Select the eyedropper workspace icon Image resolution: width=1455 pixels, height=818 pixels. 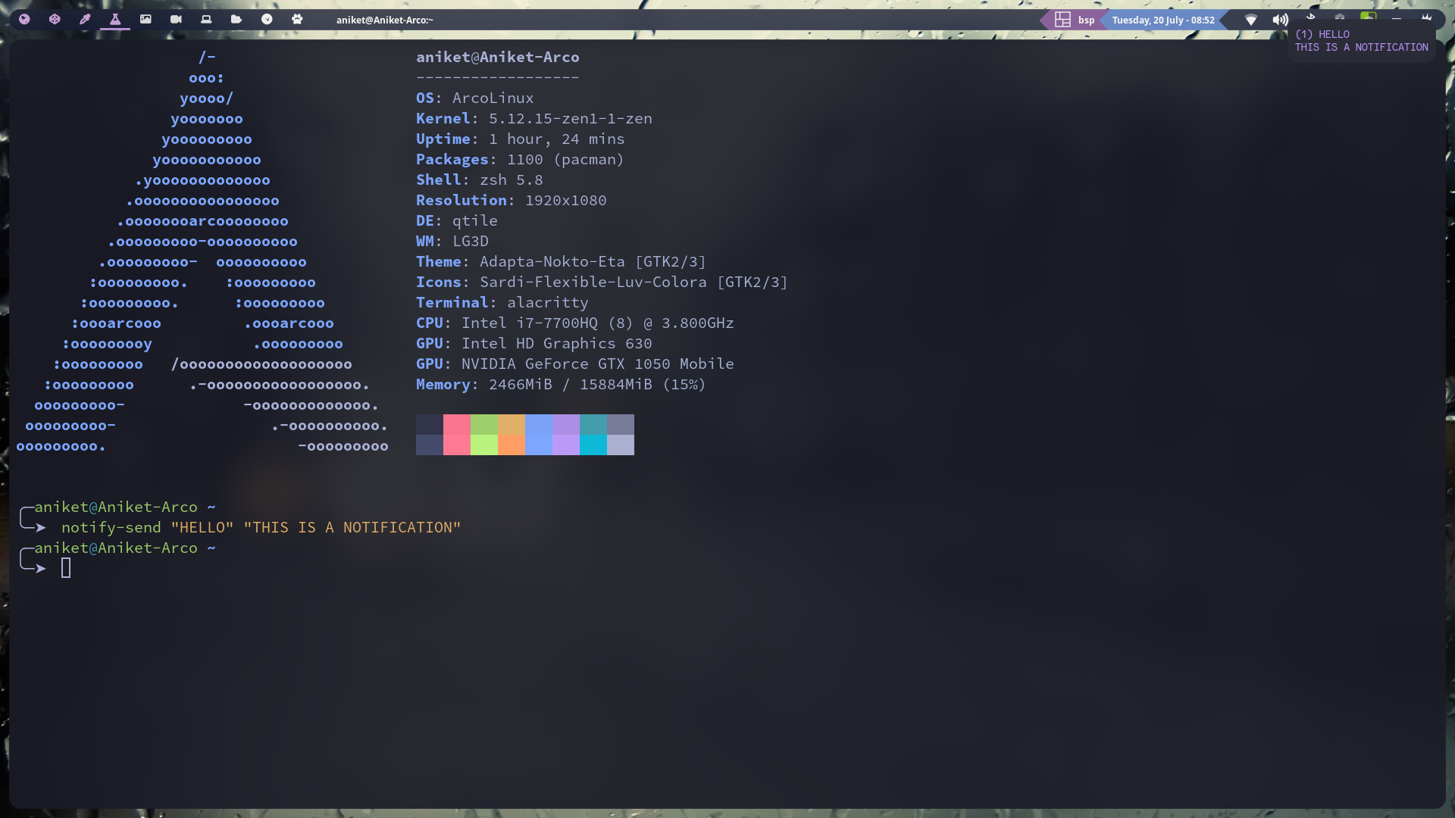[85, 20]
